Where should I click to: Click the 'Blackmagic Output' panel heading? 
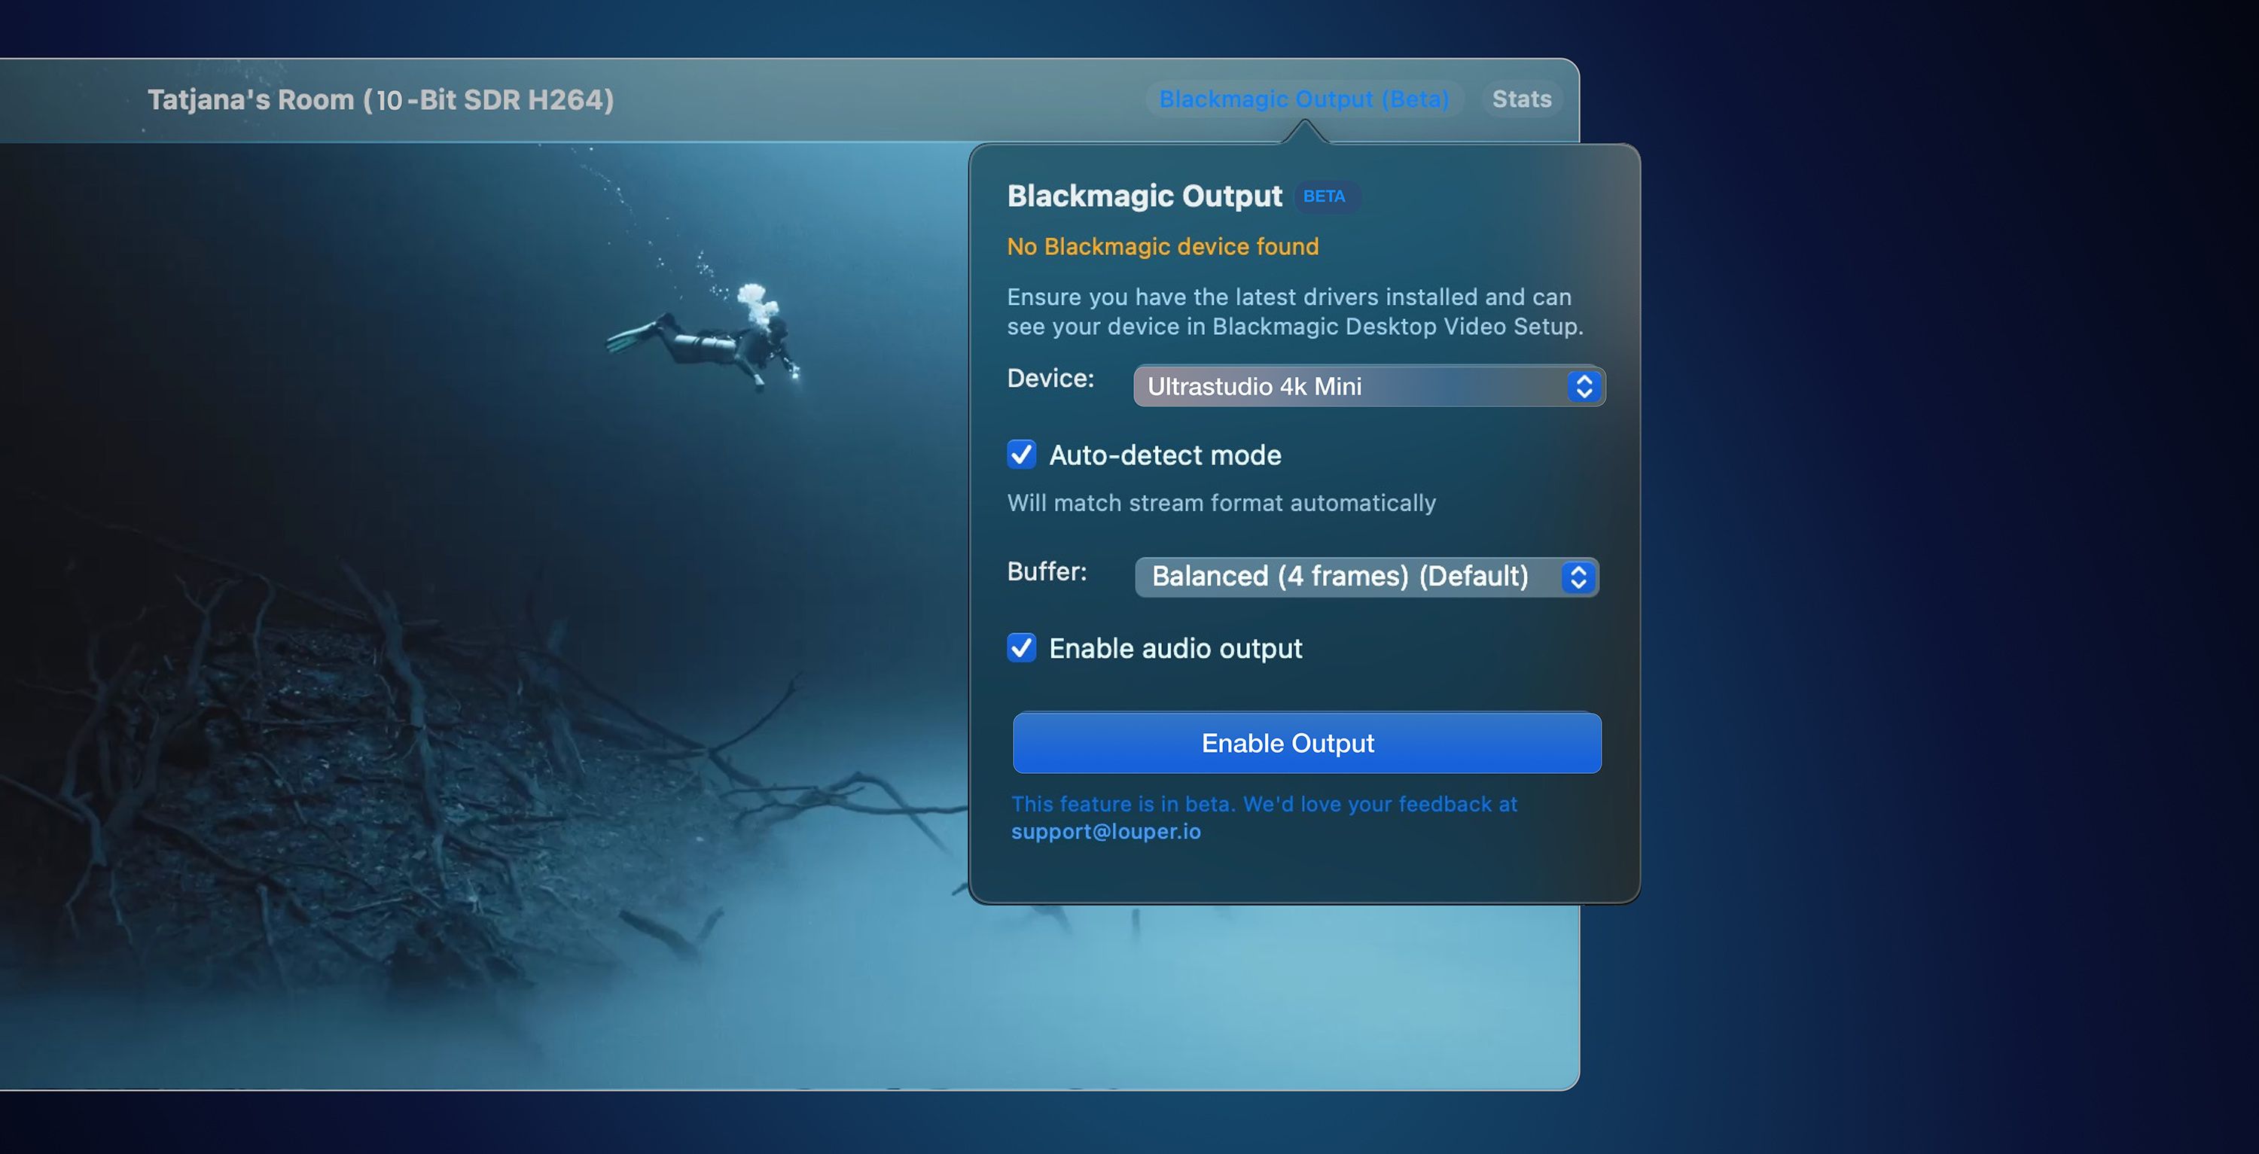click(1145, 196)
